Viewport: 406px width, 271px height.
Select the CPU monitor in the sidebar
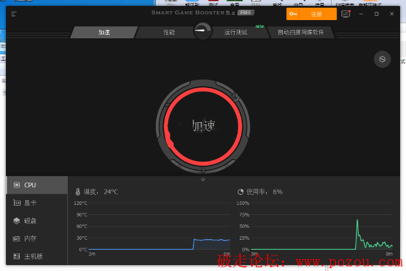point(37,185)
